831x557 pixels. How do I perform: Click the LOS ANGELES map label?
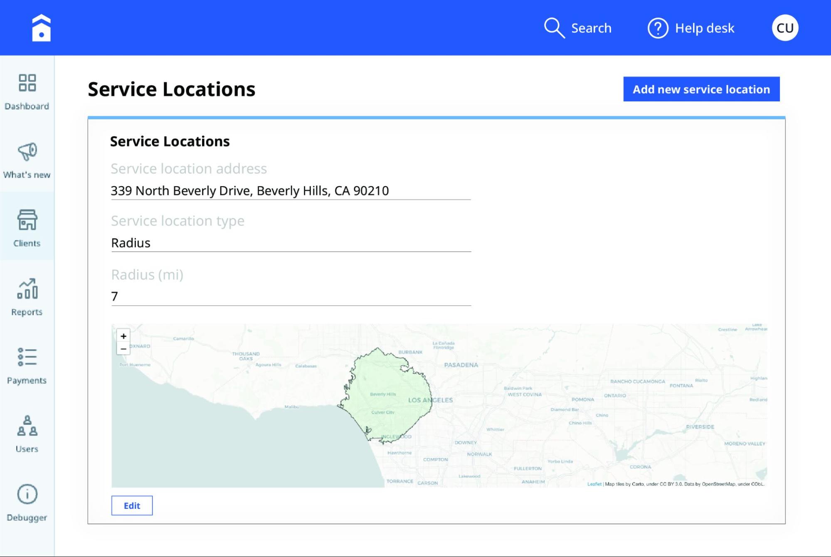click(x=430, y=400)
